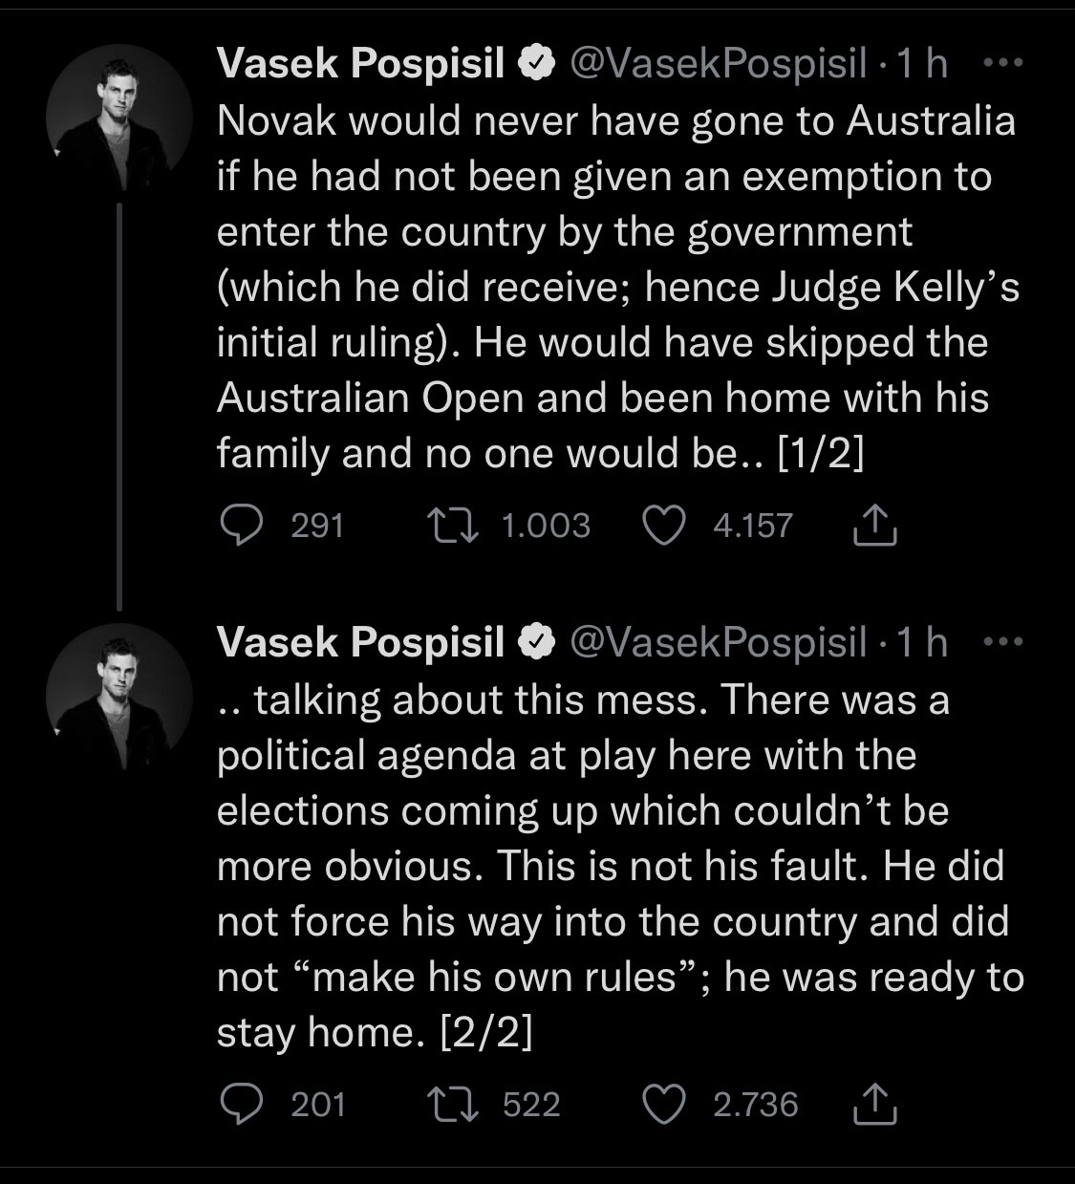Retweet the first tweet with 1.003 retweets
1075x1184 pixels.
(x=445, y=526)
